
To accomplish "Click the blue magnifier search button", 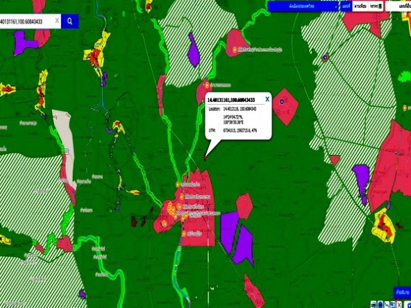I will tap(69, 22).
